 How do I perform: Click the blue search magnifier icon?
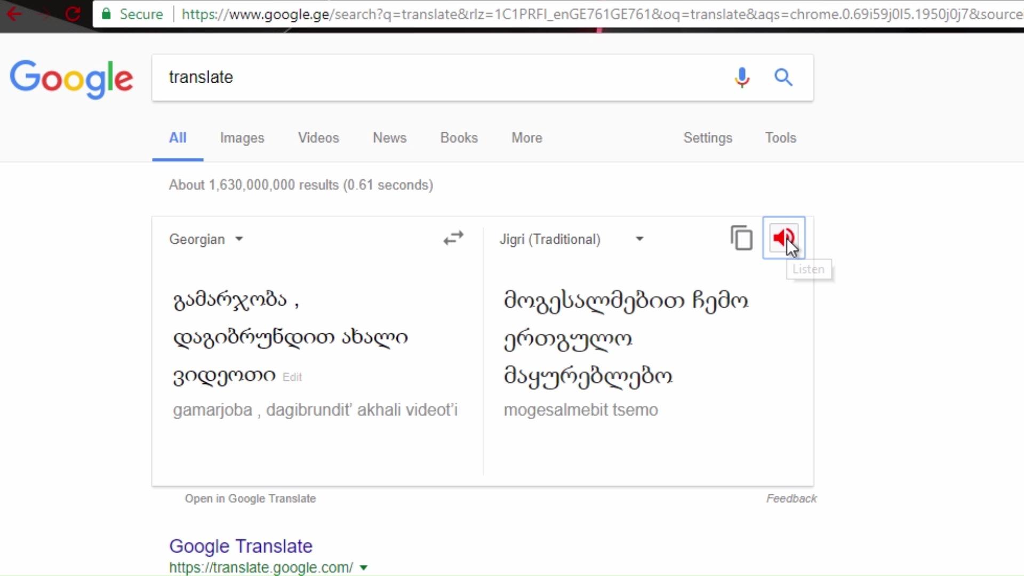tap(783, 77)
